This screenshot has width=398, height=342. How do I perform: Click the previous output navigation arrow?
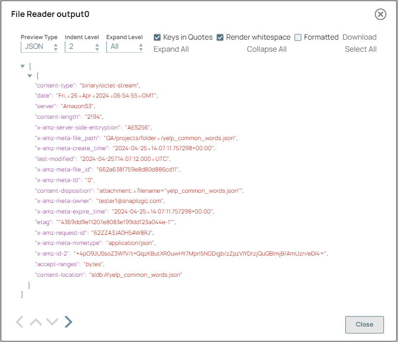19,322
